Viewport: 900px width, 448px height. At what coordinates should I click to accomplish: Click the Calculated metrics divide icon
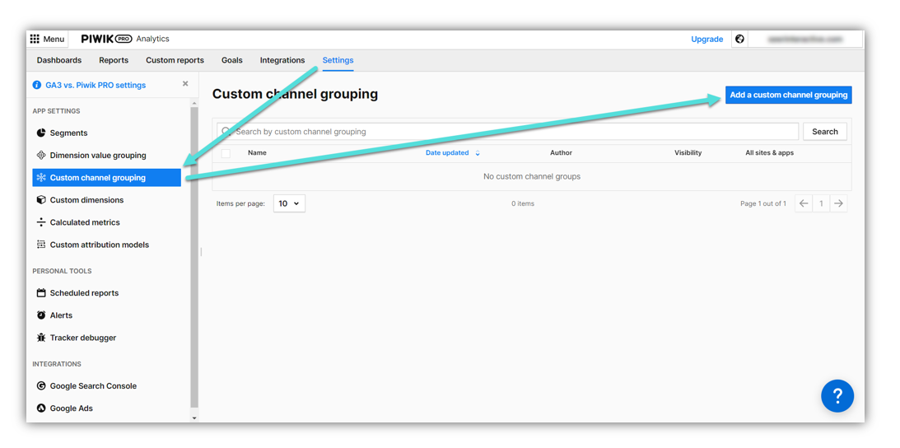tap(41, 222)
